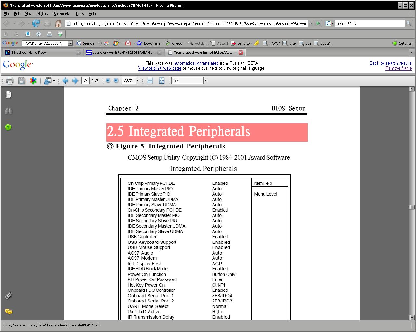
Task: Open the binoculars Search panel in sidebar
Action: tap(8, 111)
